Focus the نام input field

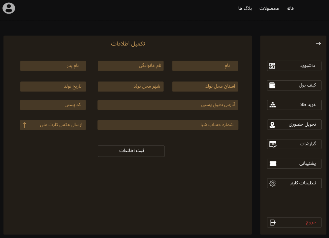click(205, 66)
